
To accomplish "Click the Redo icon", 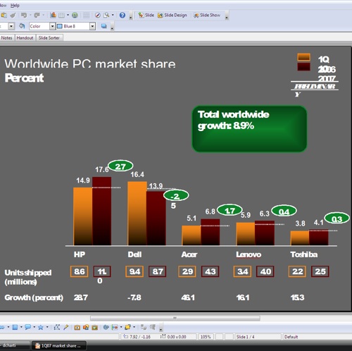I will [x=37, y=16].
